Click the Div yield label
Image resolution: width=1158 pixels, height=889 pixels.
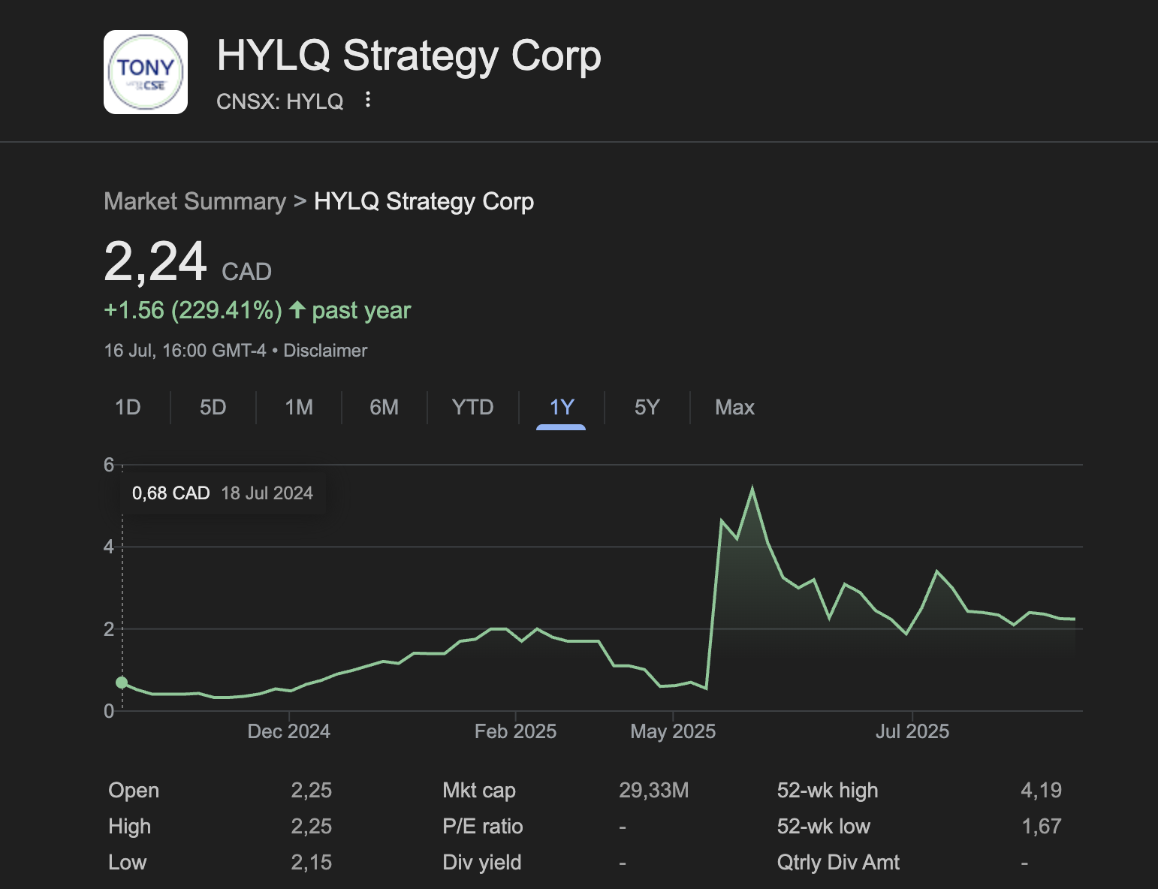(x=482, y=862)
